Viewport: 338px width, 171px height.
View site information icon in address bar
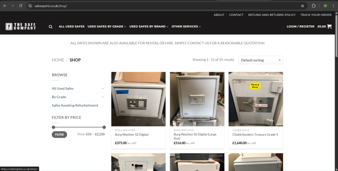pyautogui.click(x=30, y=6)
